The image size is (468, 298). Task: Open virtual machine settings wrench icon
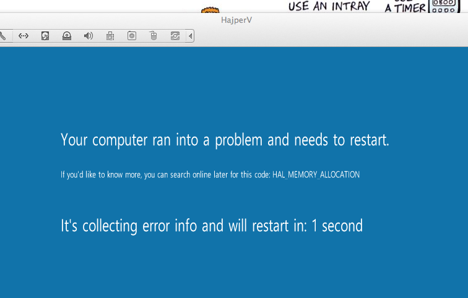tap(2, 36)
